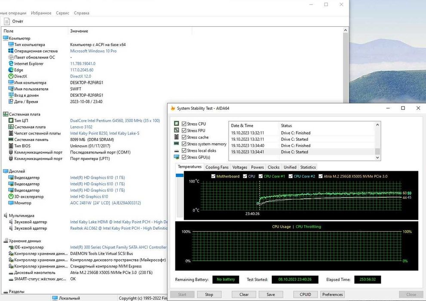Open the AOC 2481W monitor link

105,203
